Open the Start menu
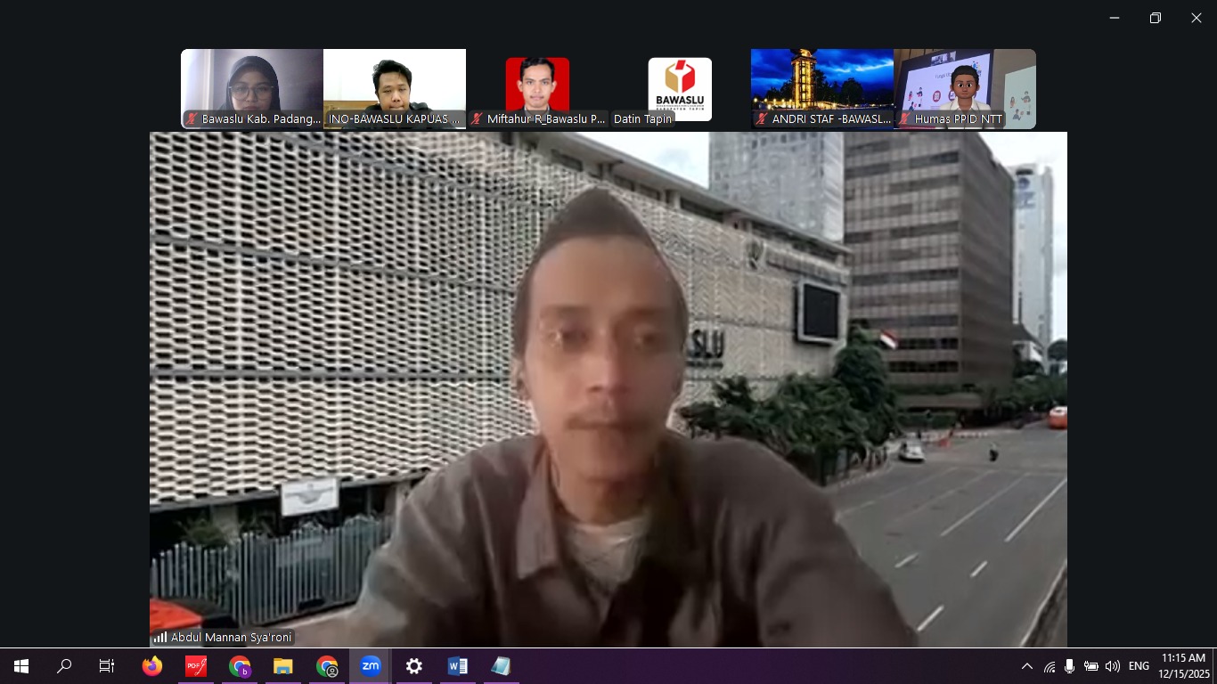1217x684 pixels. pyautogui.click(x=20, y=665)
